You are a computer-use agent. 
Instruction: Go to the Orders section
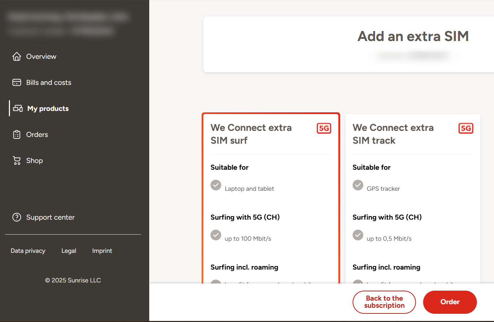[37, 134]
